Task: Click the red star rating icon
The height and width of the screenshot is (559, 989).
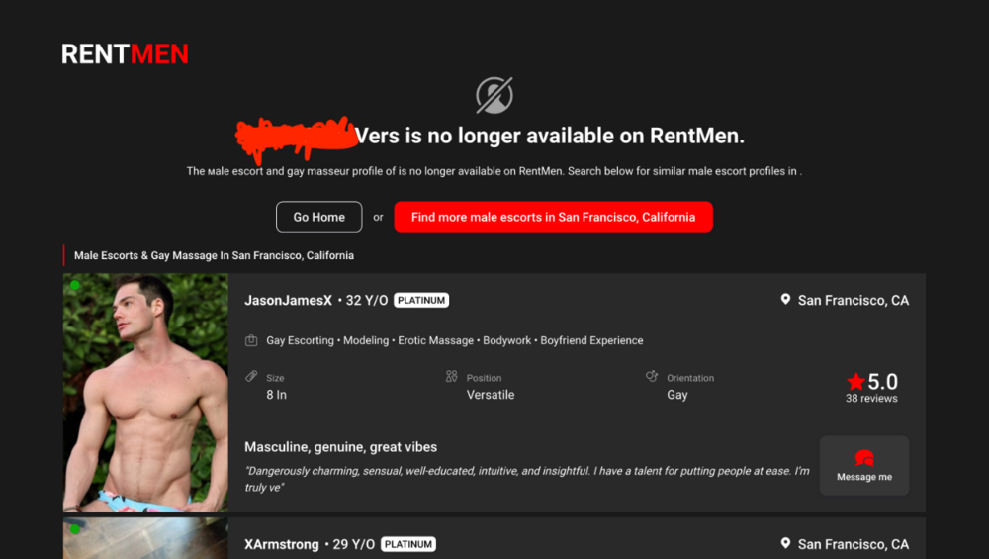Action: click(855, 382)
